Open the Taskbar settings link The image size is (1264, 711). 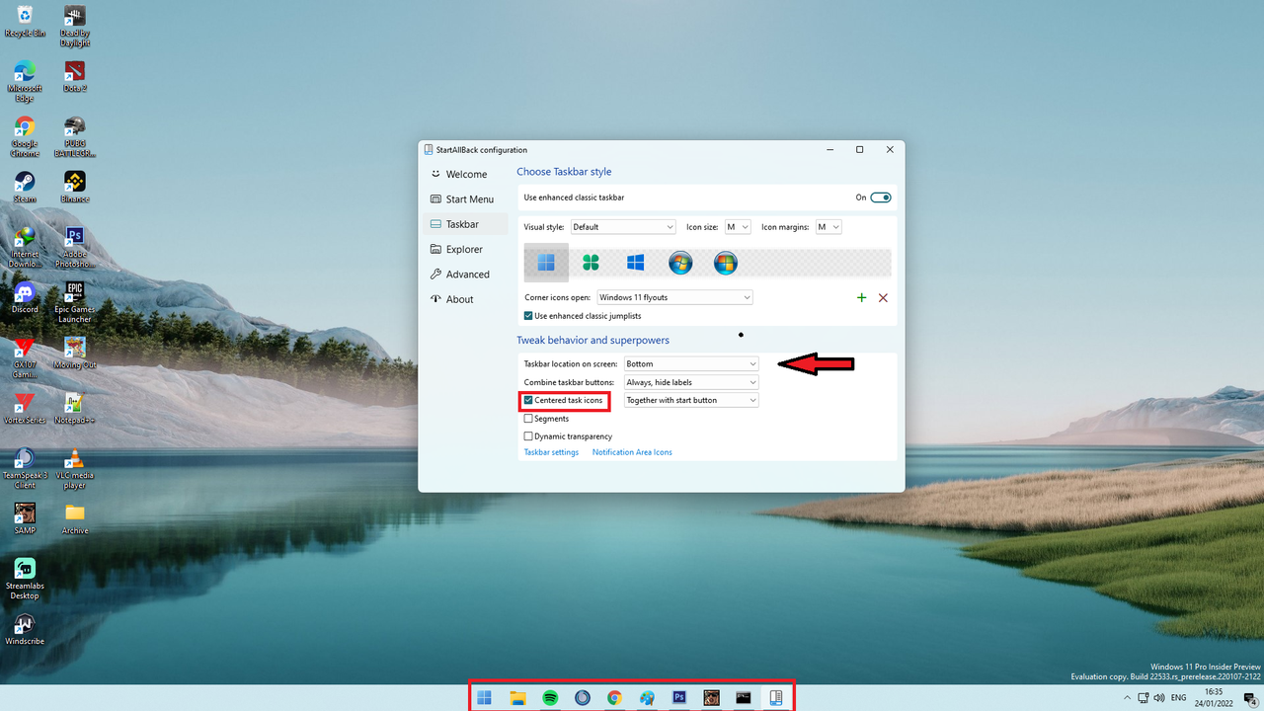point(551,452)
